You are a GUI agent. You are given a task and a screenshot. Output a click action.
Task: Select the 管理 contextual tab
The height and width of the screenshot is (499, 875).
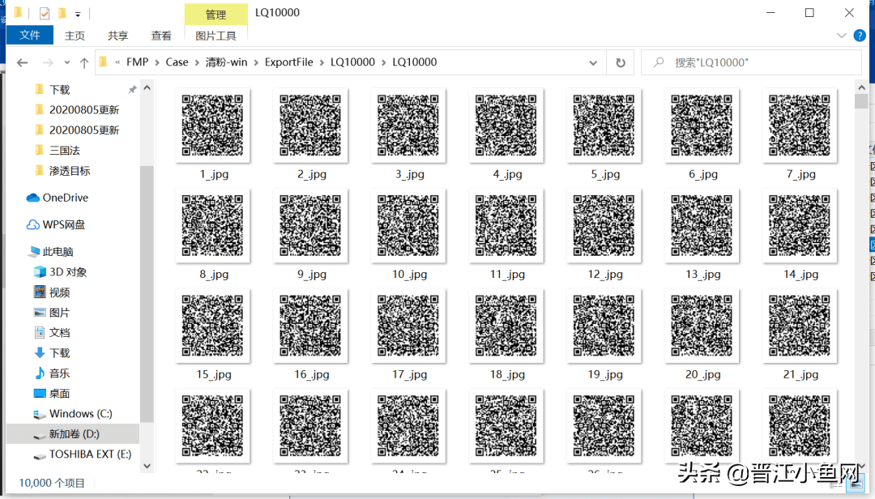coord(216,14)
